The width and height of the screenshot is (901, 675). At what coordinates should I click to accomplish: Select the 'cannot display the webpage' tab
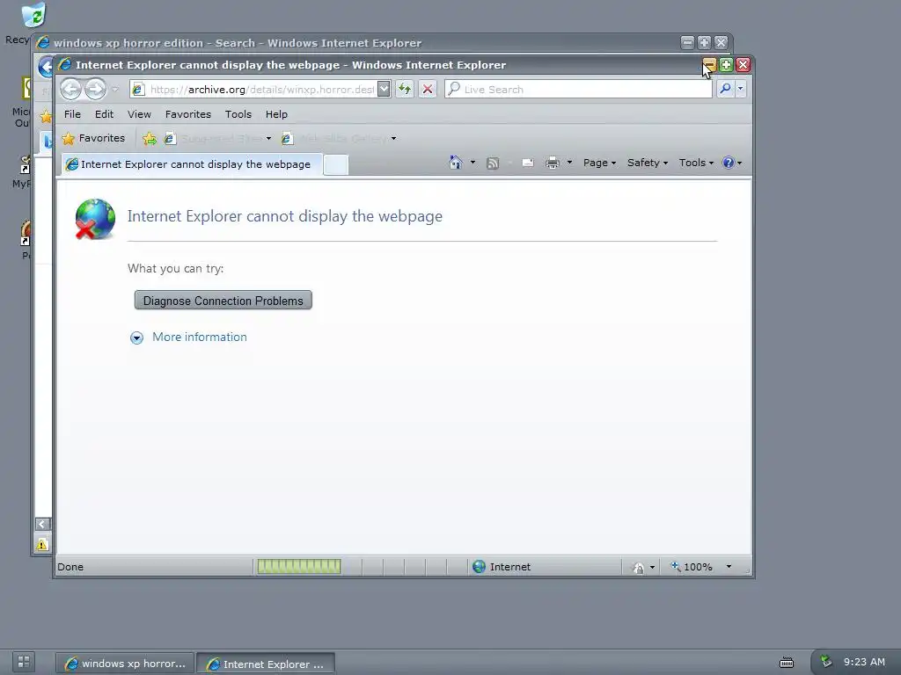point(191,164)
